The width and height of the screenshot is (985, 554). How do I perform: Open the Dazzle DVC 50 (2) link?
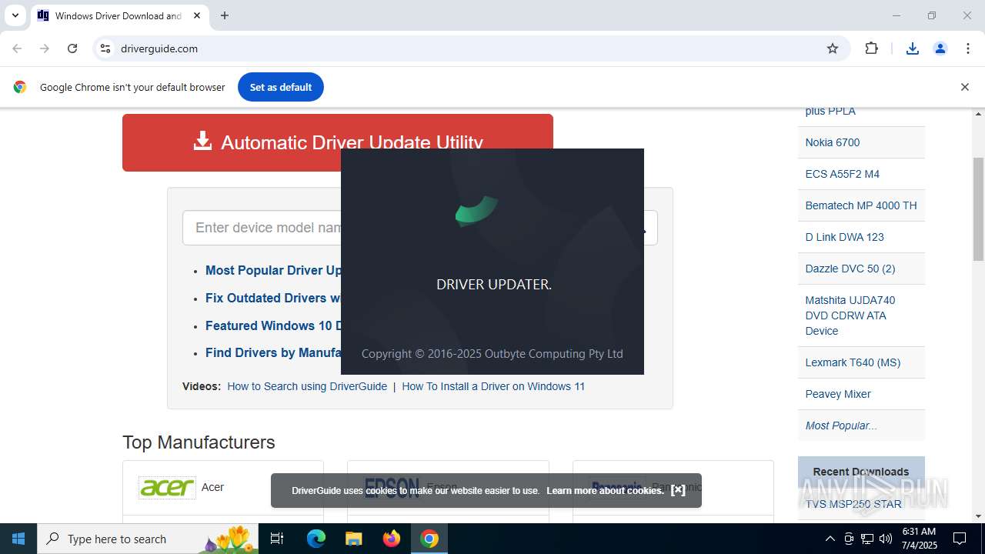pyautogui.click(x=850, y=269)
